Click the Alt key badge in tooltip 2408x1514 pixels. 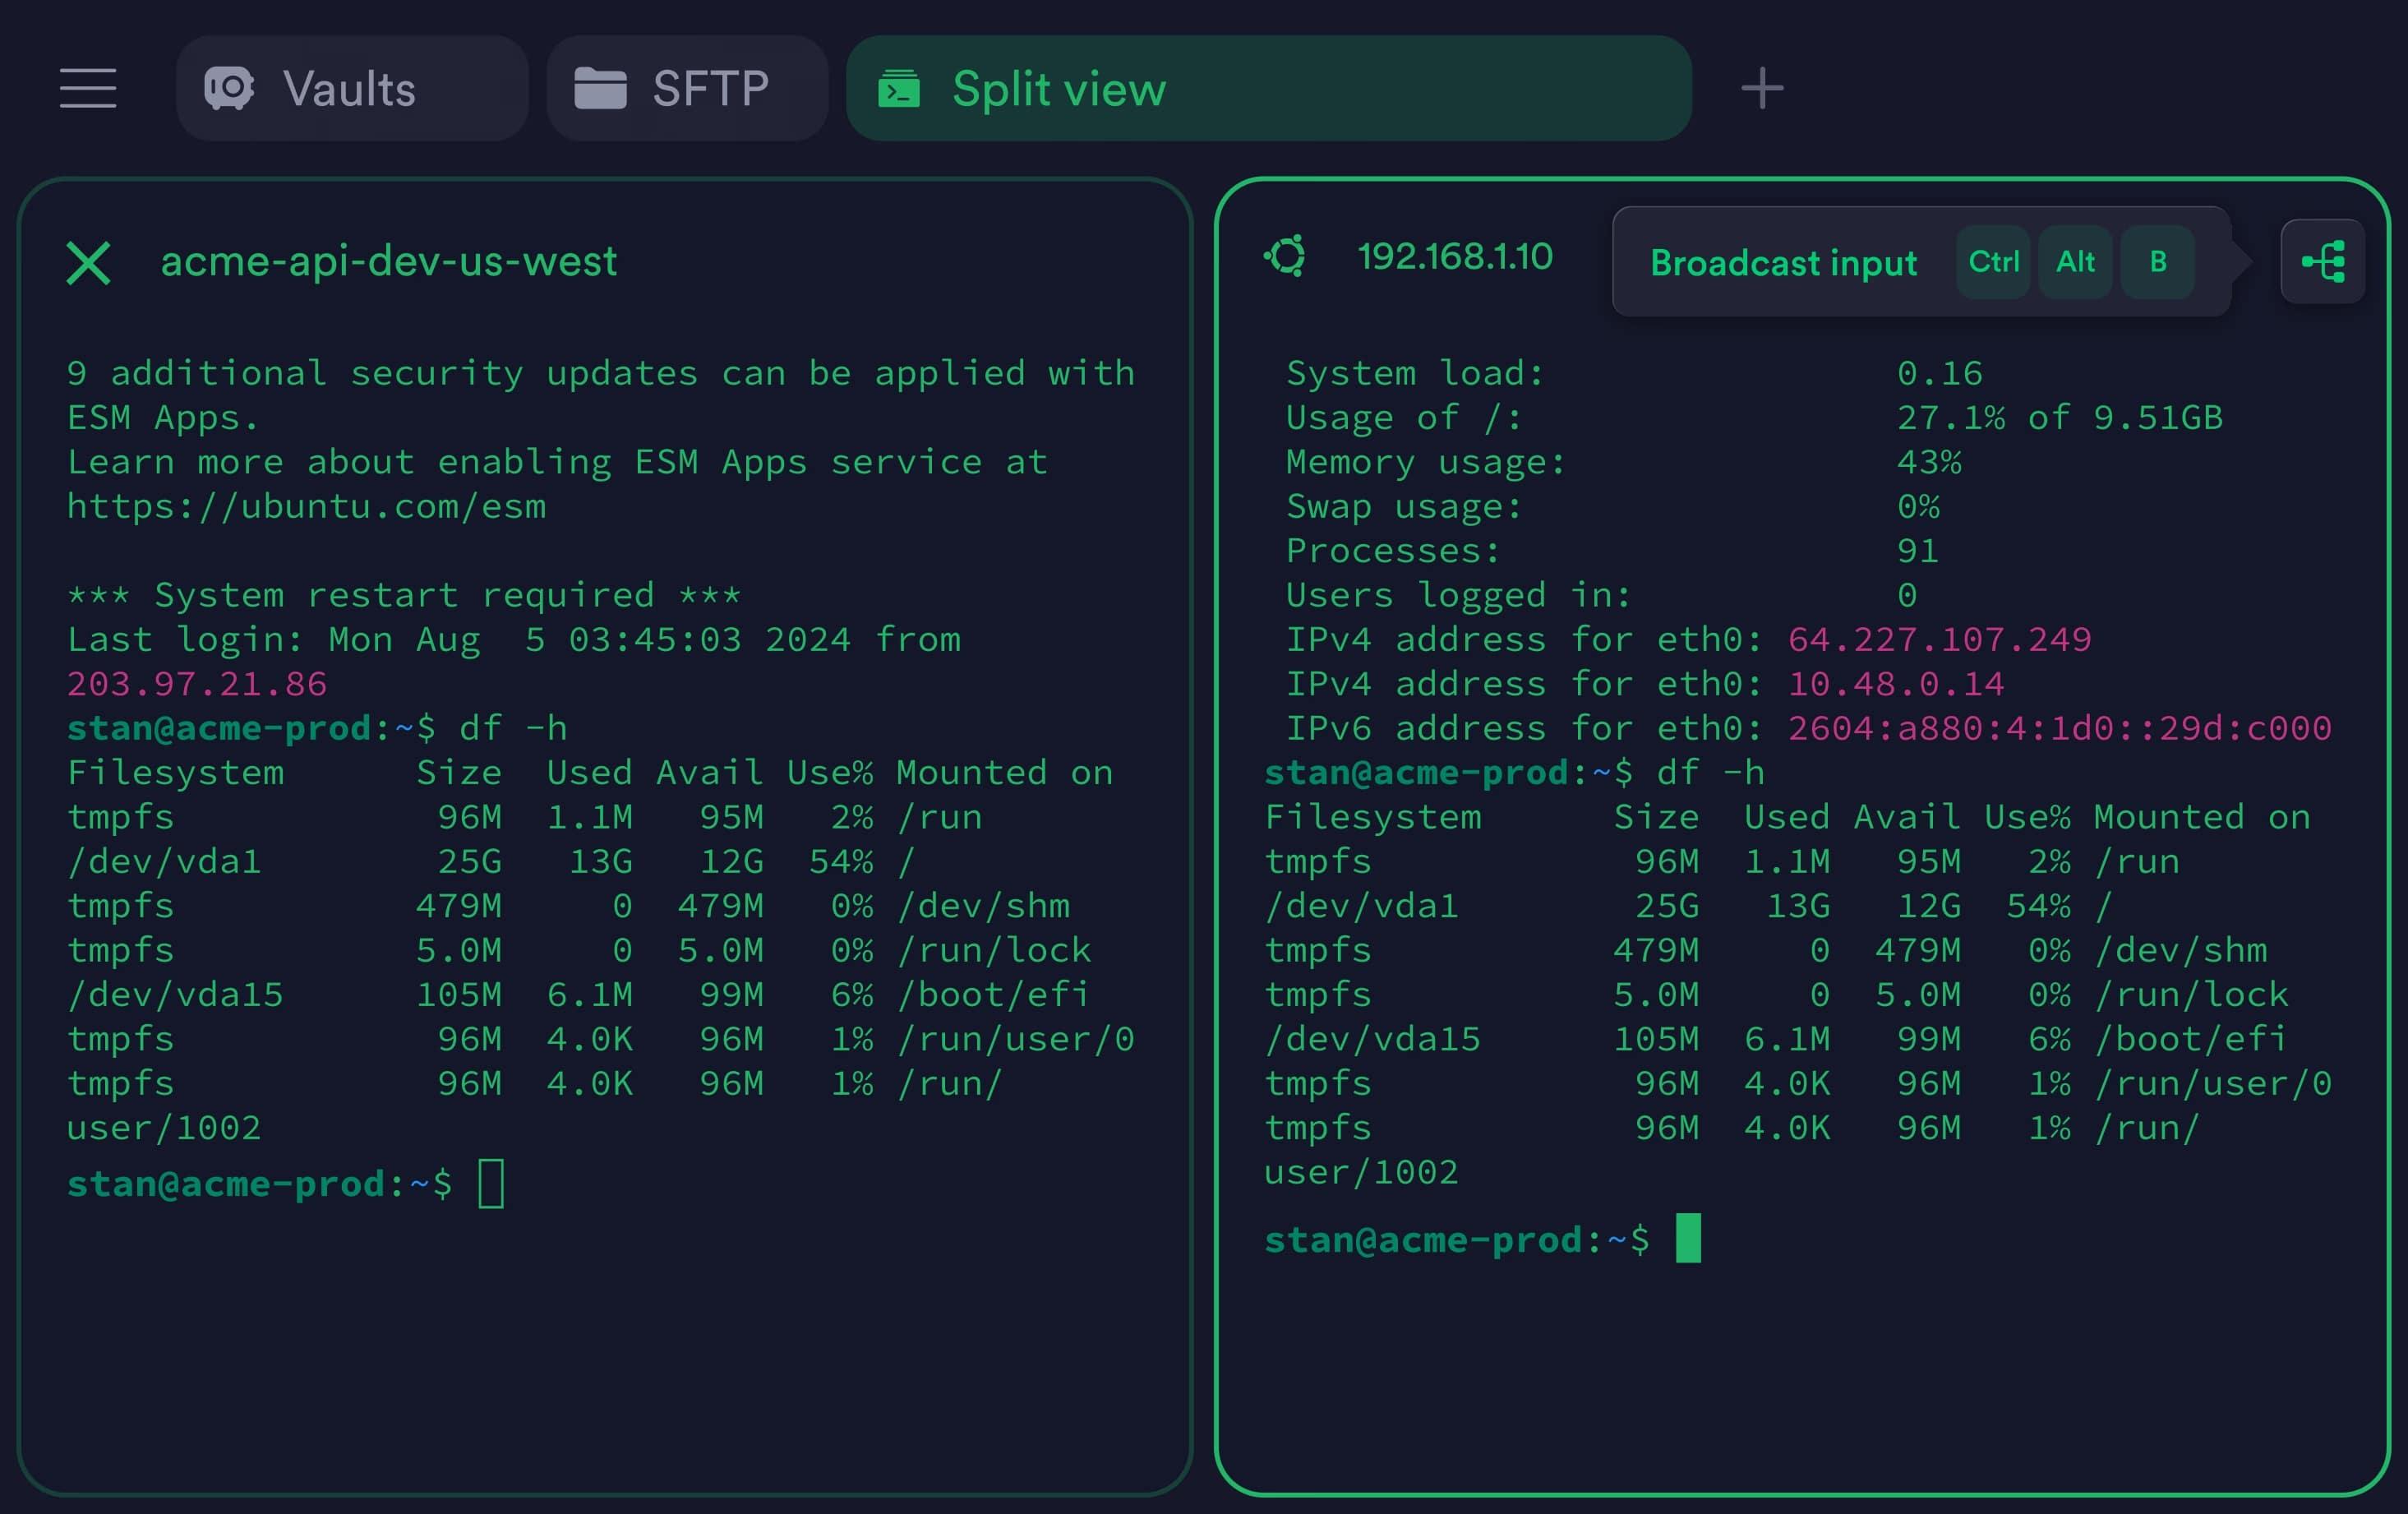(2075, 262)
